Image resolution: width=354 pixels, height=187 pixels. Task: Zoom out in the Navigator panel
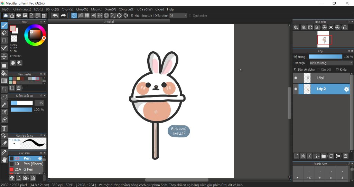[x=317, y=28]
